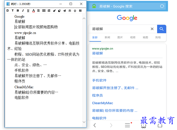Image resolution: width=177 pixels, height=130 pixels.
Task: Toggle underline formatting in the OCR toolbar
Action: [x=28, y=11]
